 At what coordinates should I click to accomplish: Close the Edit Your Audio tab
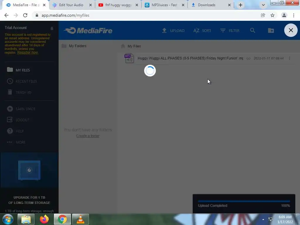[x=91, y=5]
